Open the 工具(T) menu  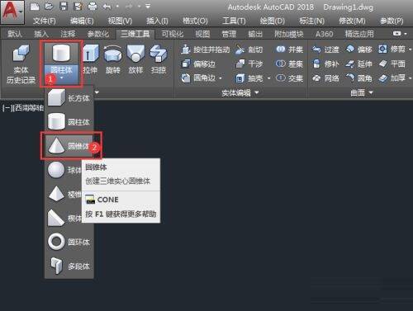pos(234,21)
